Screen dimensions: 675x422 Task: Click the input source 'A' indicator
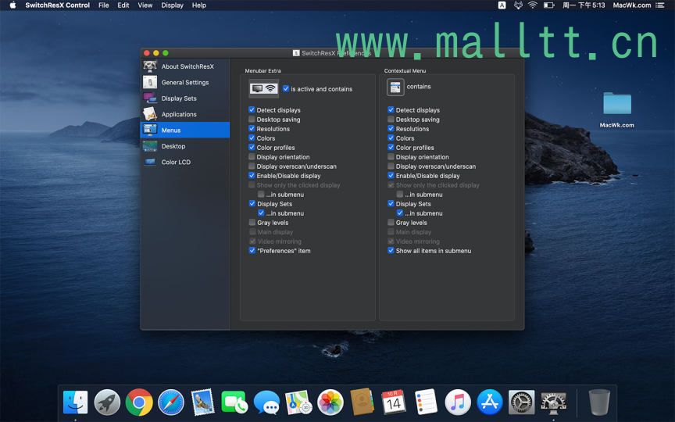click(x=502, y=5)
